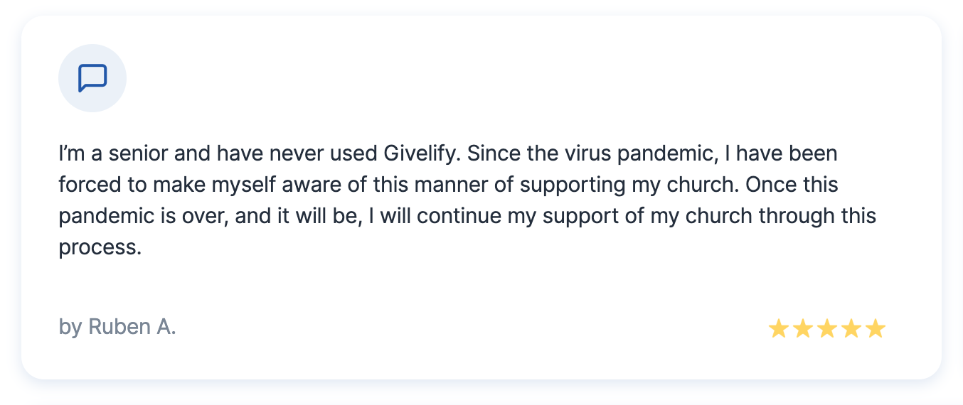Select the second yellow rating star
Screen dimensions: 963x405
click(803, 328)
